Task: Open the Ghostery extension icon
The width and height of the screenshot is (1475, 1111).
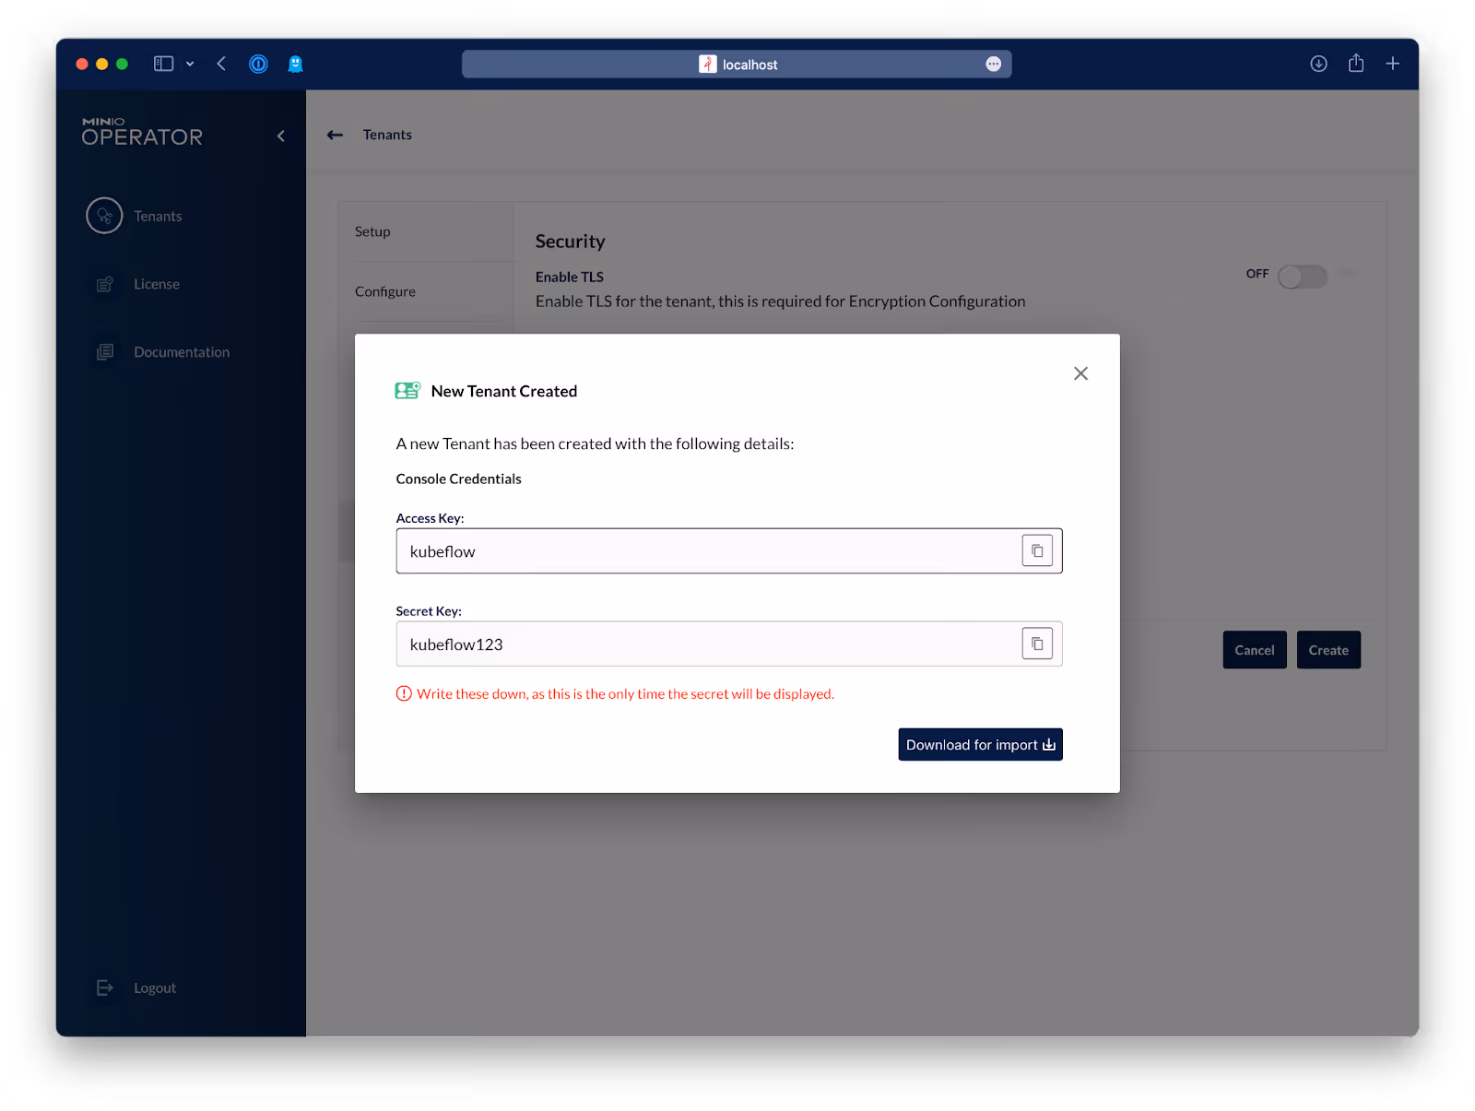Action: 295,64
